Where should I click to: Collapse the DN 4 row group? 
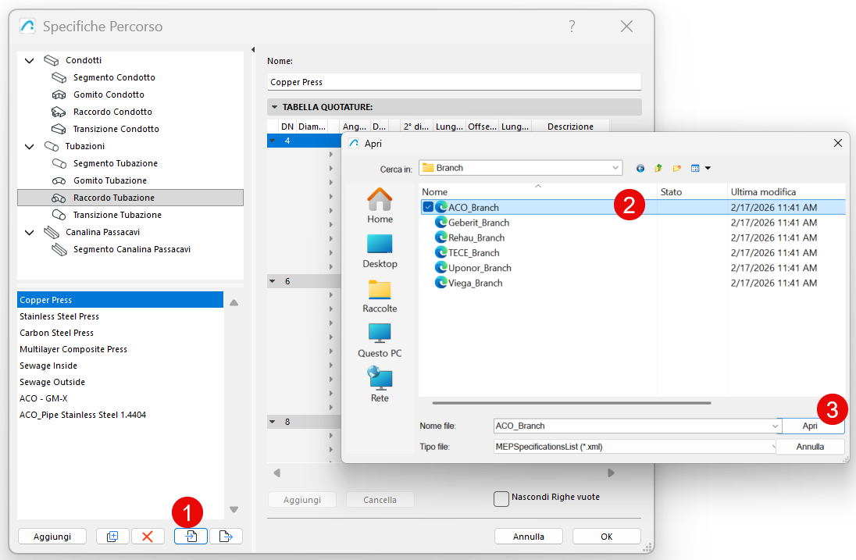click(273, 141)
